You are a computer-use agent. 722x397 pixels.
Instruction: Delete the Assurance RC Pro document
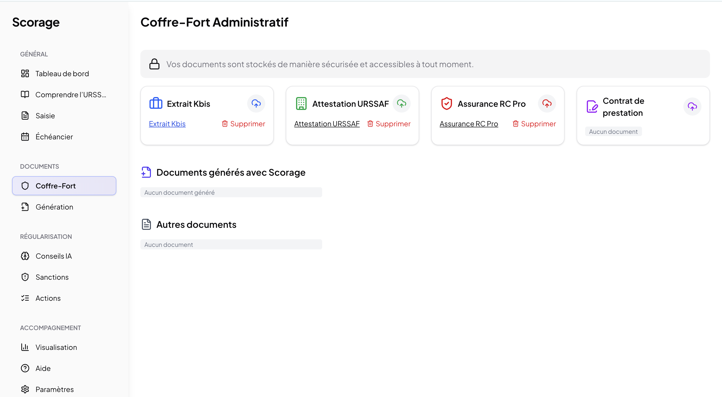point(534,124)
